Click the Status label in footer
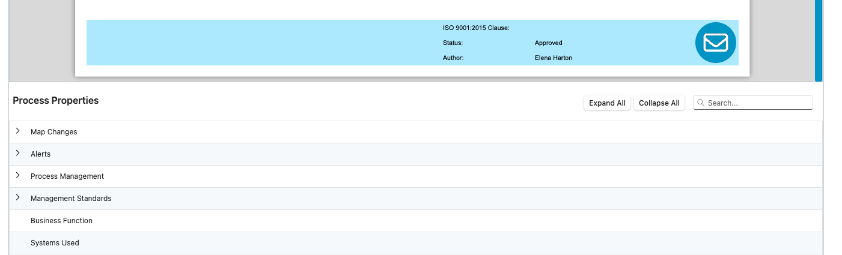Viewport: 842px width, 255px height. 453,43
